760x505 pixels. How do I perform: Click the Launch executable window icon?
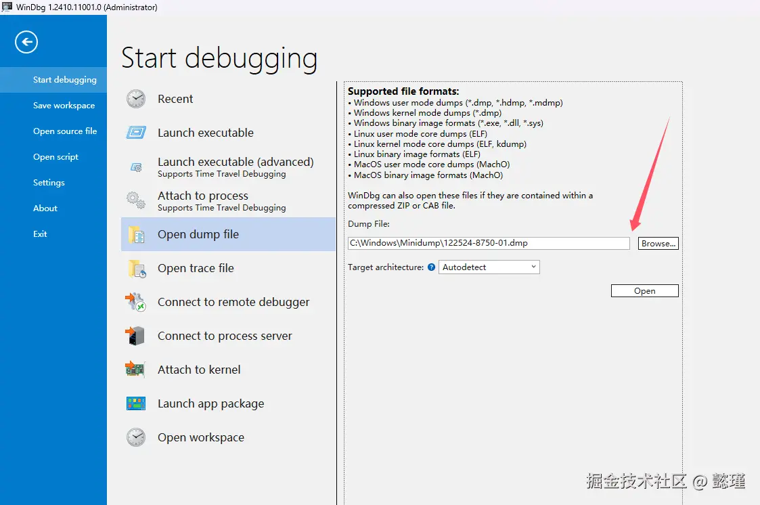click(x=136, y=132)
